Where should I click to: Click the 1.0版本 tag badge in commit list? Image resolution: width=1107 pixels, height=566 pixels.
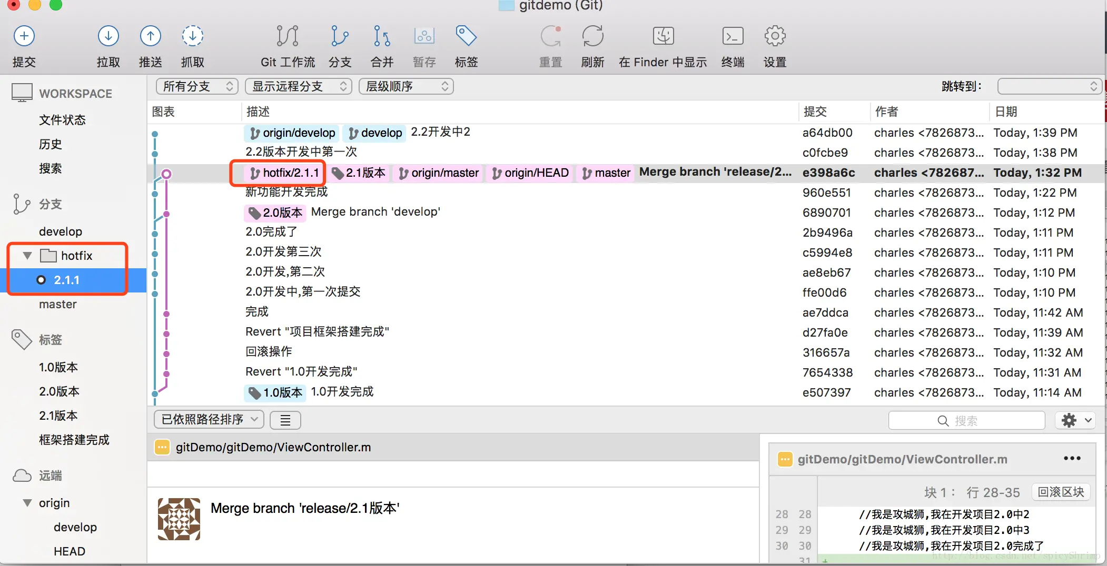coord(275,392)
